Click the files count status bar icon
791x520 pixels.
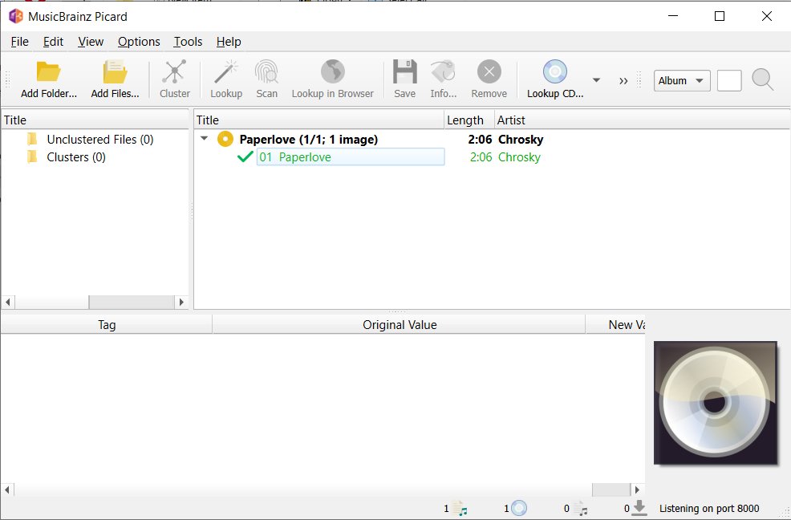click(x=459, y=508)
